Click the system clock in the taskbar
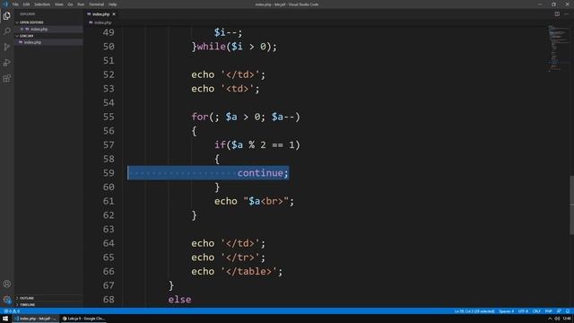The image size is (574, 323). pos(567,319)
